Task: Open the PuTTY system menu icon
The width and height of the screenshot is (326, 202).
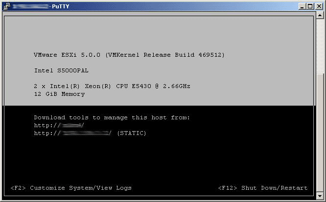Action: 7,6
